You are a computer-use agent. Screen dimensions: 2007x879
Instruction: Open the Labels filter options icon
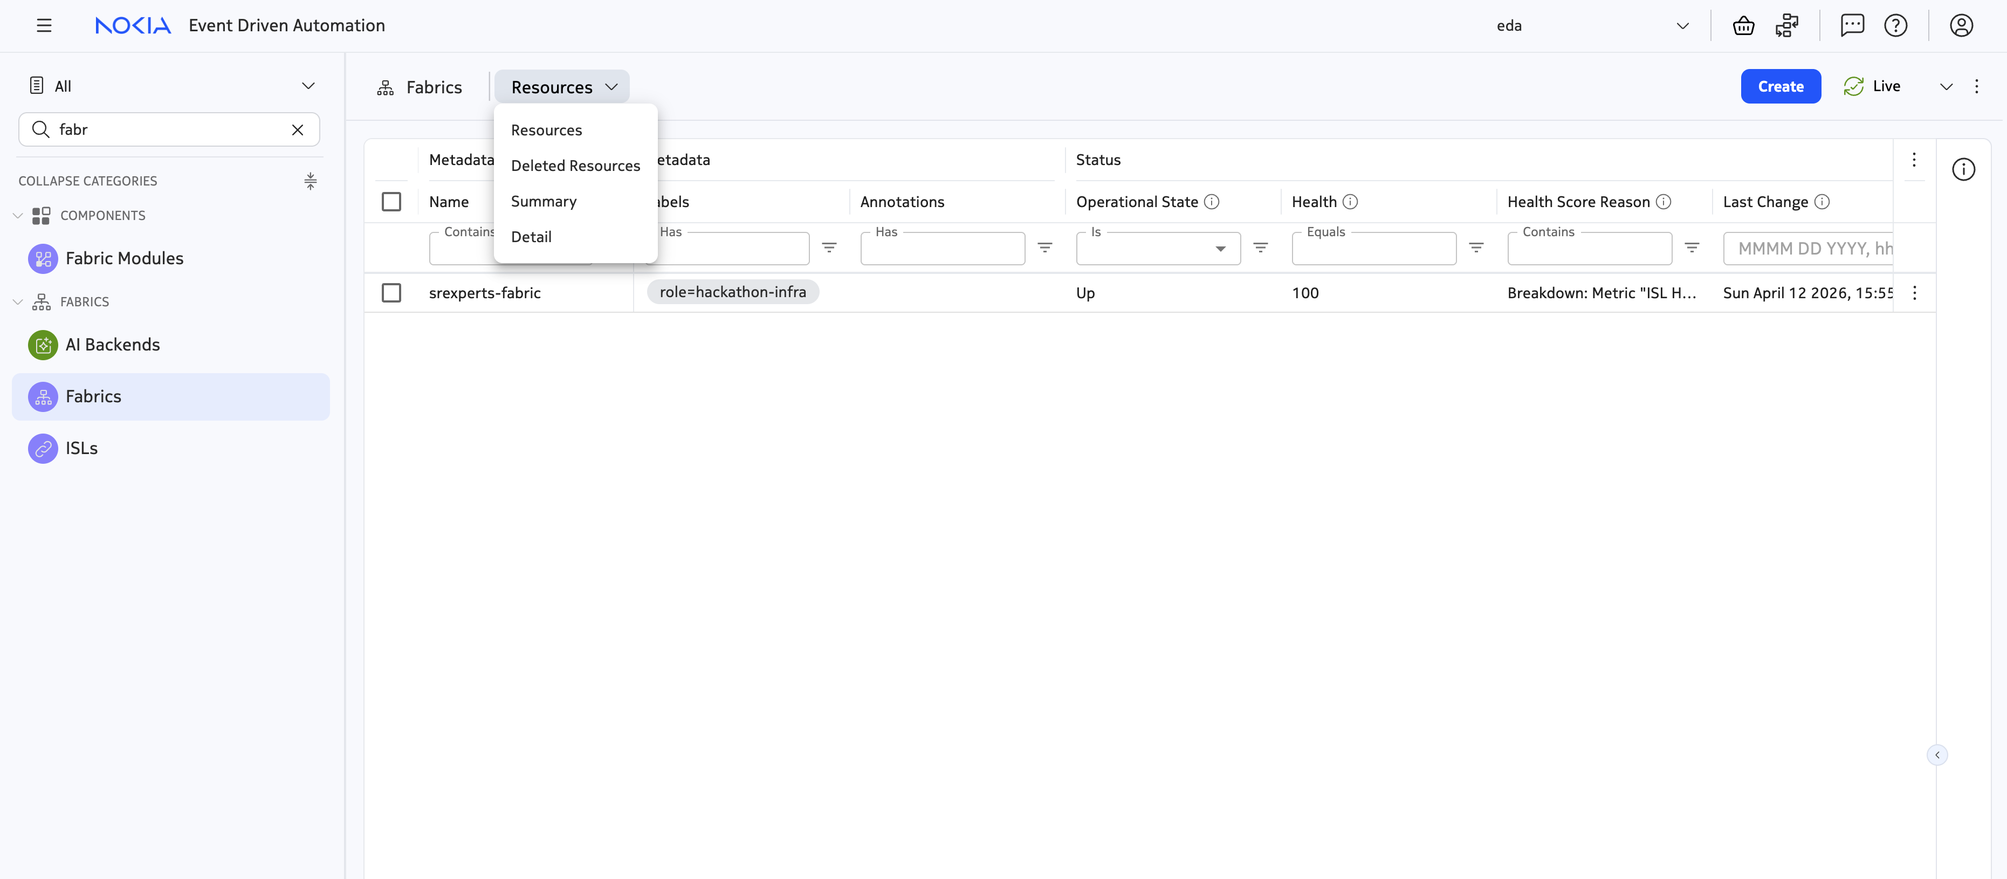click(829, 248)
